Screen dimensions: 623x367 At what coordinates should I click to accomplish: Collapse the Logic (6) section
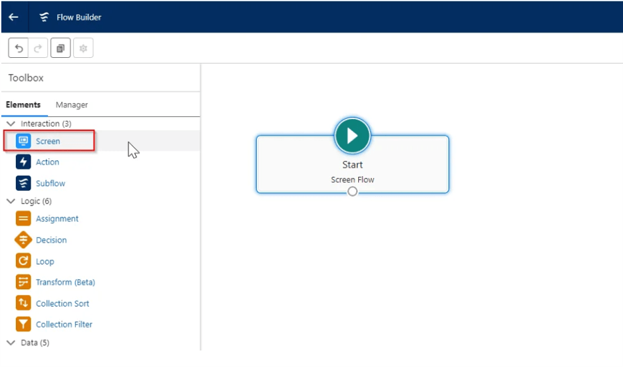pos(11,201)
